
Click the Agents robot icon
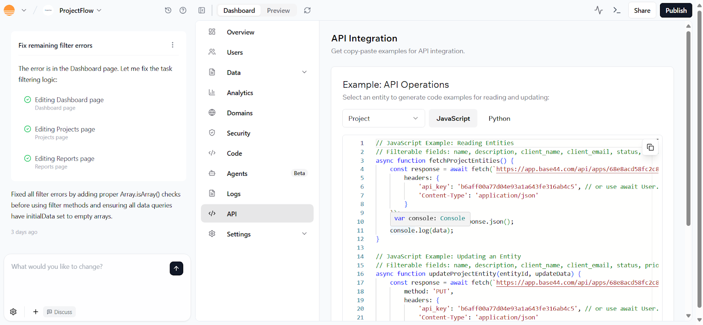click(212, 173)
